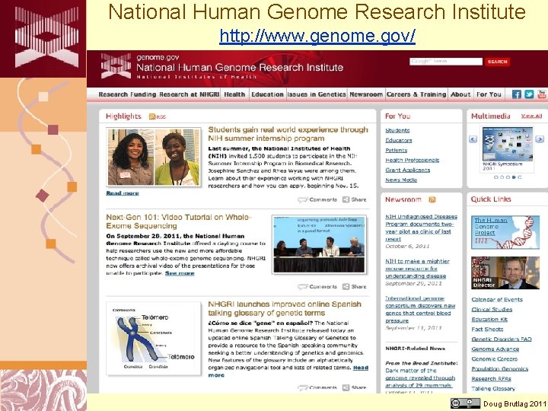Follow the http://www.genome.gov/ hyperlink

(317, 36)
